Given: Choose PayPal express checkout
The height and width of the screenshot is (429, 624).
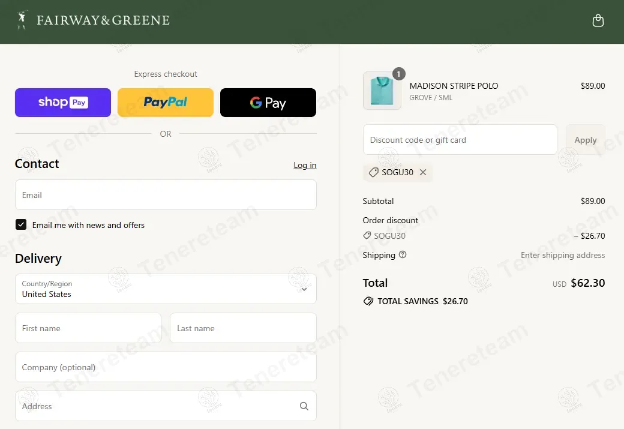Looking at the screenshot, I should click(x=166, y=103).
